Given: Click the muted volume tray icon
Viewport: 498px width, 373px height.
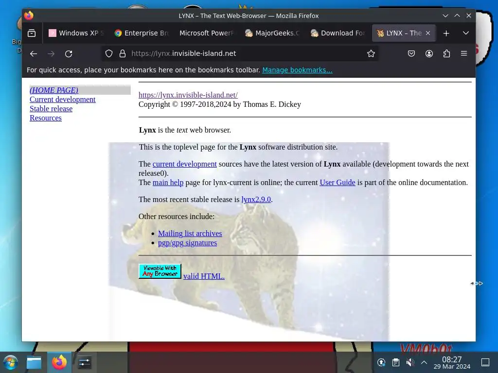Looking at the screenshot, I should coord(410,362).
